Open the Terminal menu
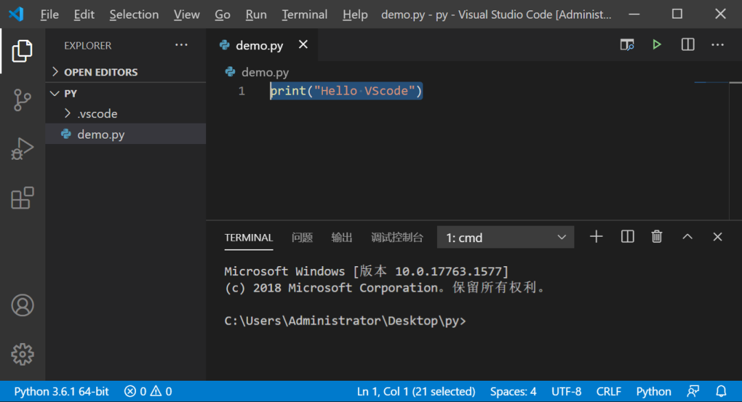This screenshot has height=402, width=742. click(304, 14)
